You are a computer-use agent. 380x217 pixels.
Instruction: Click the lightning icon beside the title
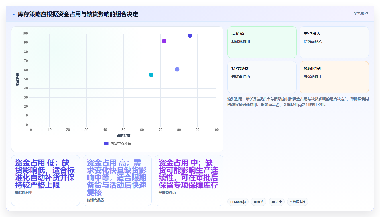(x=13, y=14)
